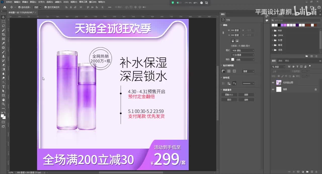The height and width of the screenshot is (174, 322).
Task: Open the 文件(F) menu
Action: [9, 2]
